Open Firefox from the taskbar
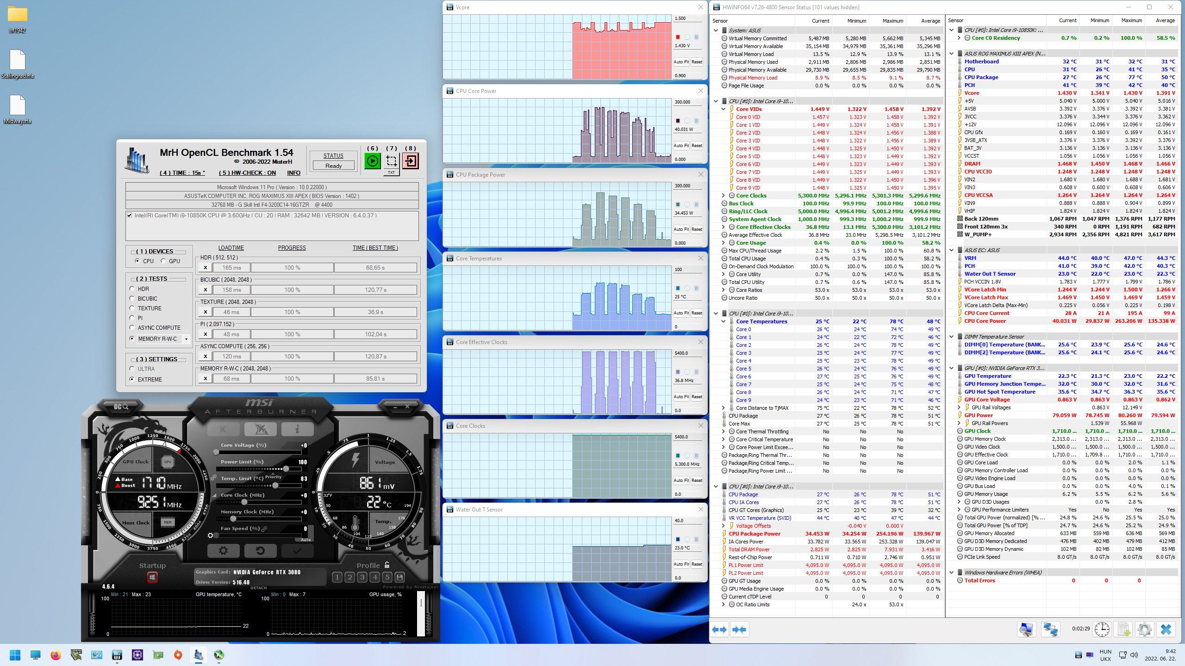The width and height of the screenshot is (1185, 666). 56,655
